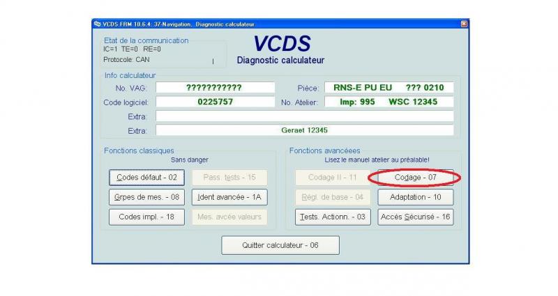Screen dimensions: 558x296
Task: Click the Etat de la communication label
Action: (146, 40)
